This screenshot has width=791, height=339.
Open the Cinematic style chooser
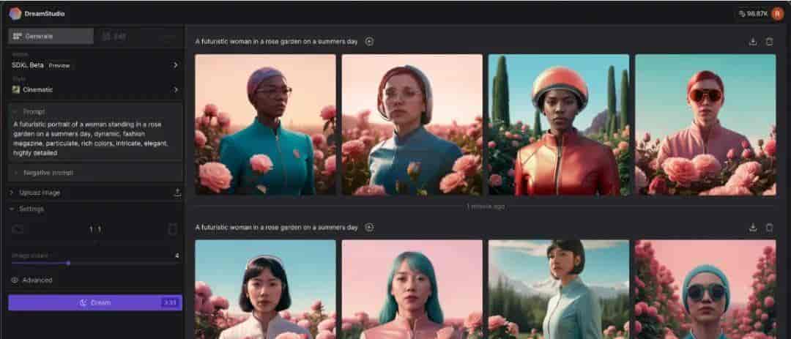point(94,90)
